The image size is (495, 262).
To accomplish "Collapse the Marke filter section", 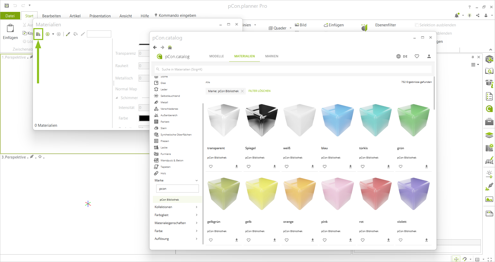I will click(197, 180).
